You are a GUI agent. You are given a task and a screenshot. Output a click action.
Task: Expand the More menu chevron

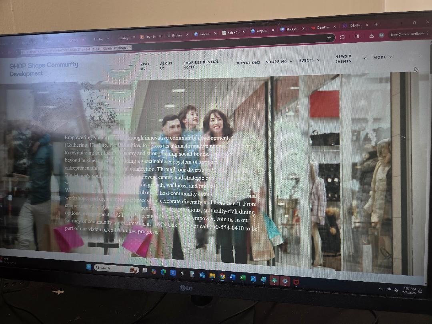click(390, 57)
